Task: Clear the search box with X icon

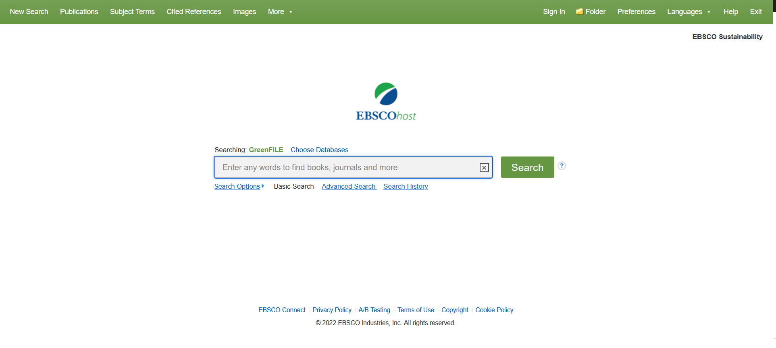Action: [484, 168]
